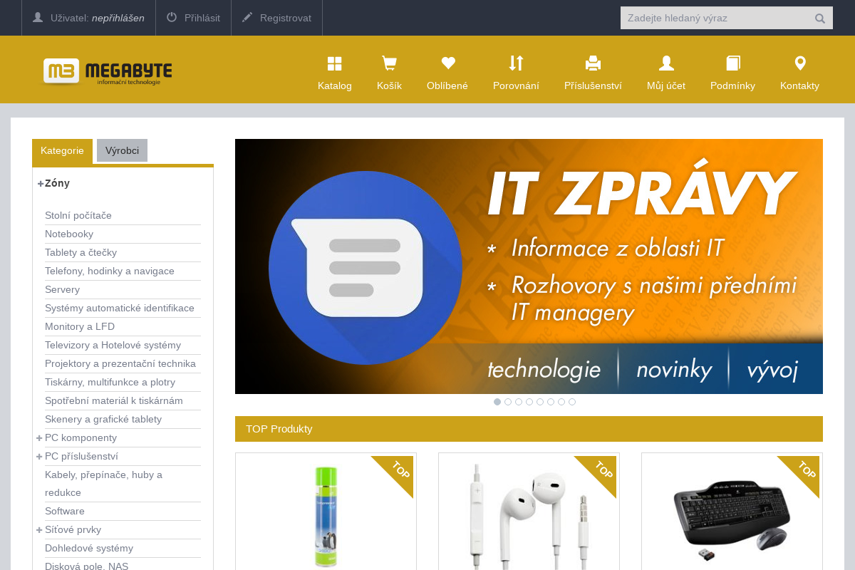The width and height of the screenshot is (855, 570).
Task: Select the Kategorie tab
Action: 62,150
